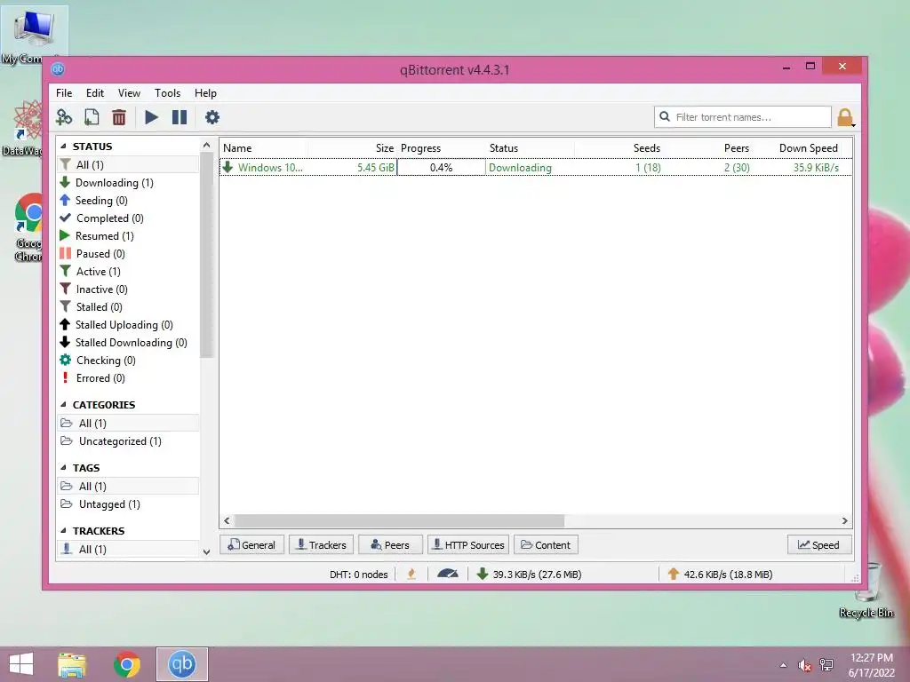Open the Speed graph tab

click(x=819, y=545)
